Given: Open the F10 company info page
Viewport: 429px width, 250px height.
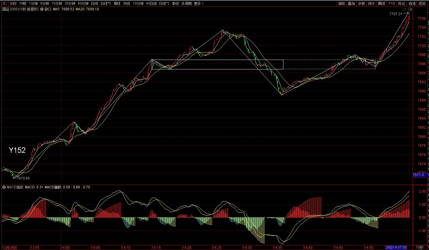Looking at the screenshot, I should tap(391, 3).
